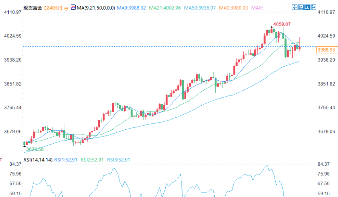Click the current price tag 3988.95
338x197 pixels.
tap(326, 50)
